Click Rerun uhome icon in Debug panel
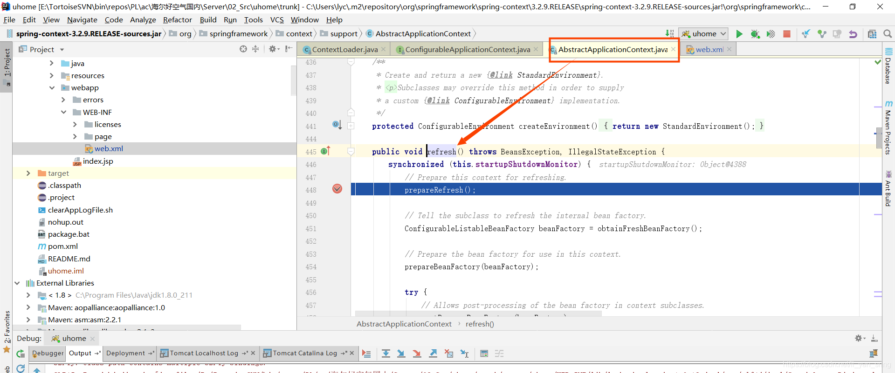Screen dimensions: 895x373 tap(21, 354)
